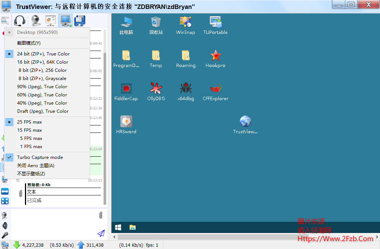Viewport: 380px width, 249px height.
Task: Select the TrustViewer globe icon on desktop
Action: coord(245,125)
